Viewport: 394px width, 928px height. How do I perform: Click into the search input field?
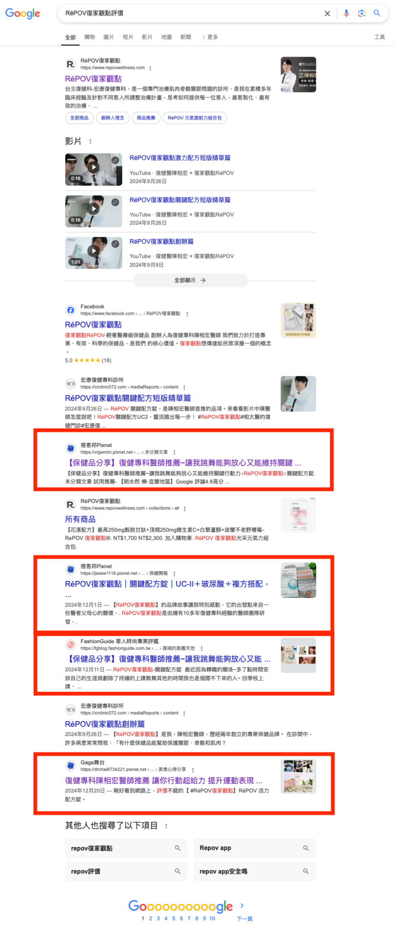click(190, 13)
